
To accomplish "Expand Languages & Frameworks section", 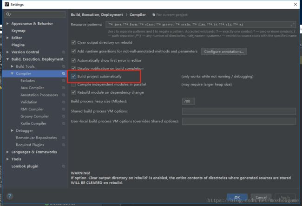I will [7, 152].
